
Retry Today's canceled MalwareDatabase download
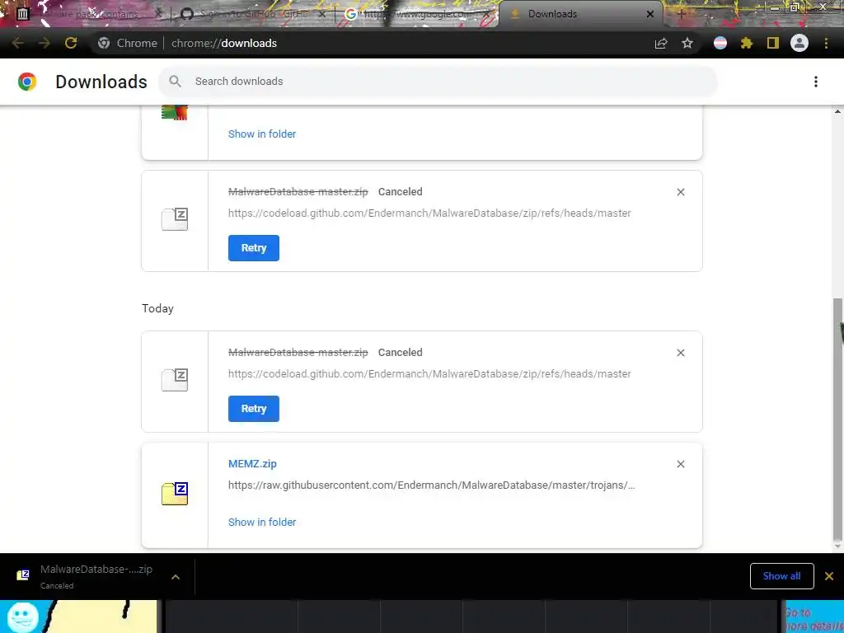point(254,409)
